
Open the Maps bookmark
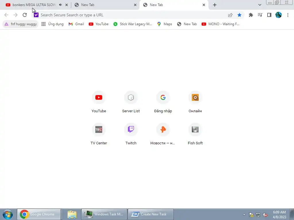pos(165,24)
